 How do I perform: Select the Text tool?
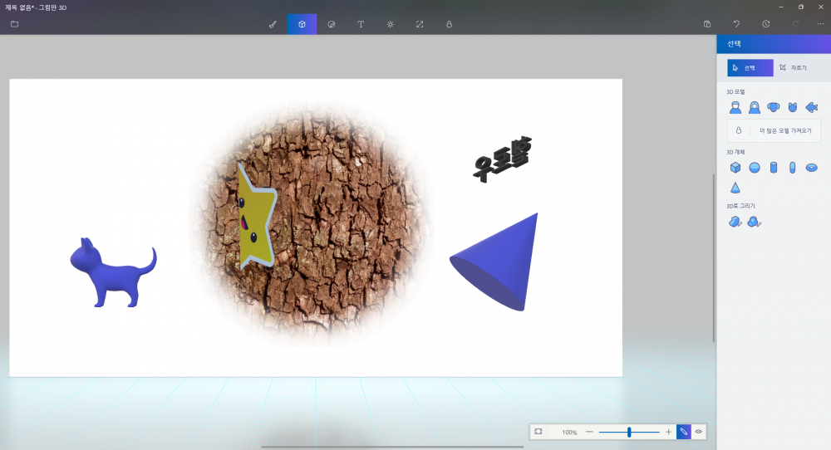click(361, 24)
